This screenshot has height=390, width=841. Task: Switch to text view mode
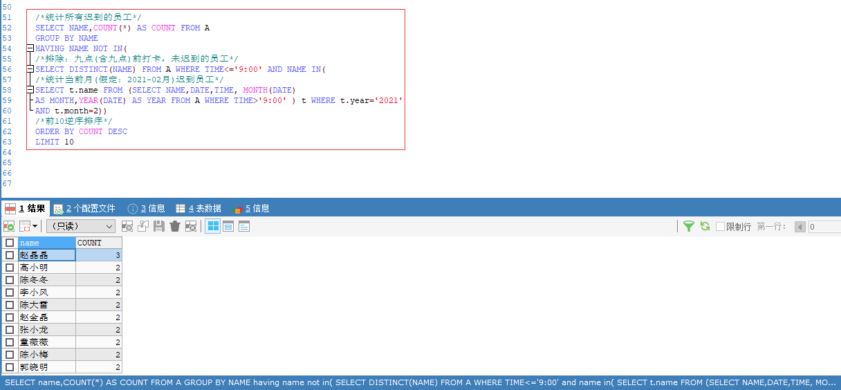click(244, 226)
